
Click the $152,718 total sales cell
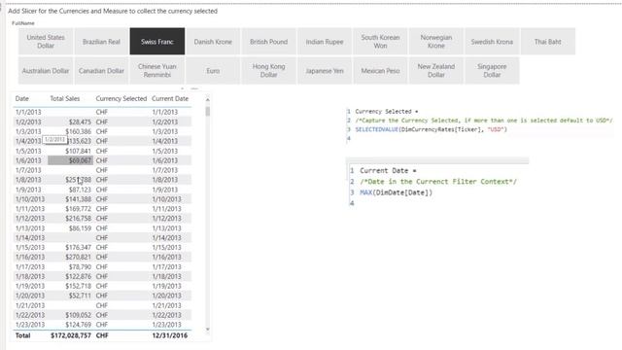tap(78, 286)
